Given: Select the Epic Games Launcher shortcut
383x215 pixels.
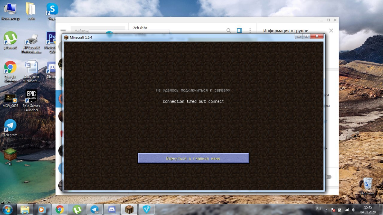Looking at the screenshot, I should point(31,101).
